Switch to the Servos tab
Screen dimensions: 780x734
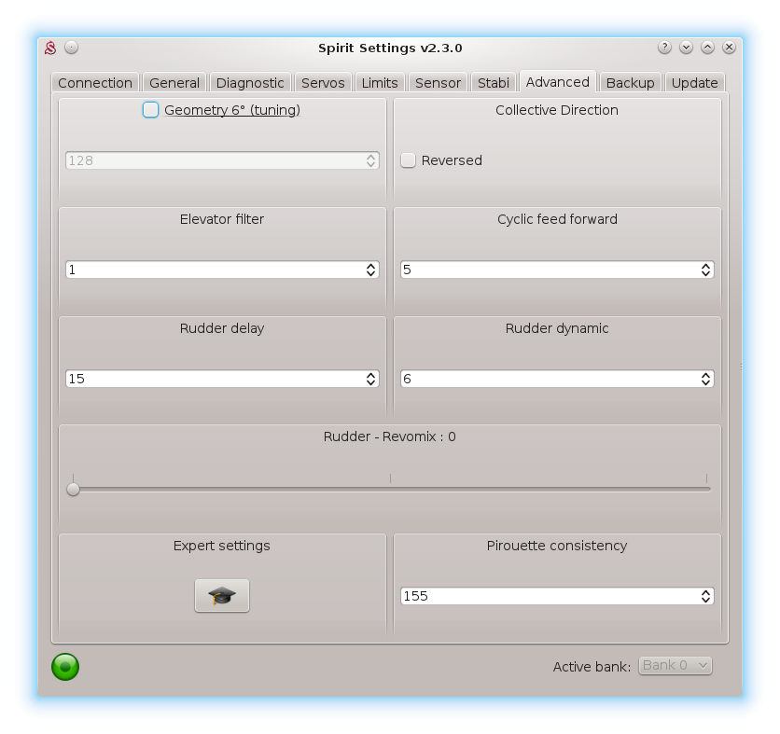323,83
